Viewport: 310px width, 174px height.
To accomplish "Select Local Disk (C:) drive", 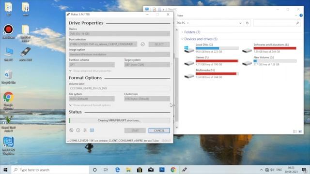I will pyautogui.click(x=211, y=48).
